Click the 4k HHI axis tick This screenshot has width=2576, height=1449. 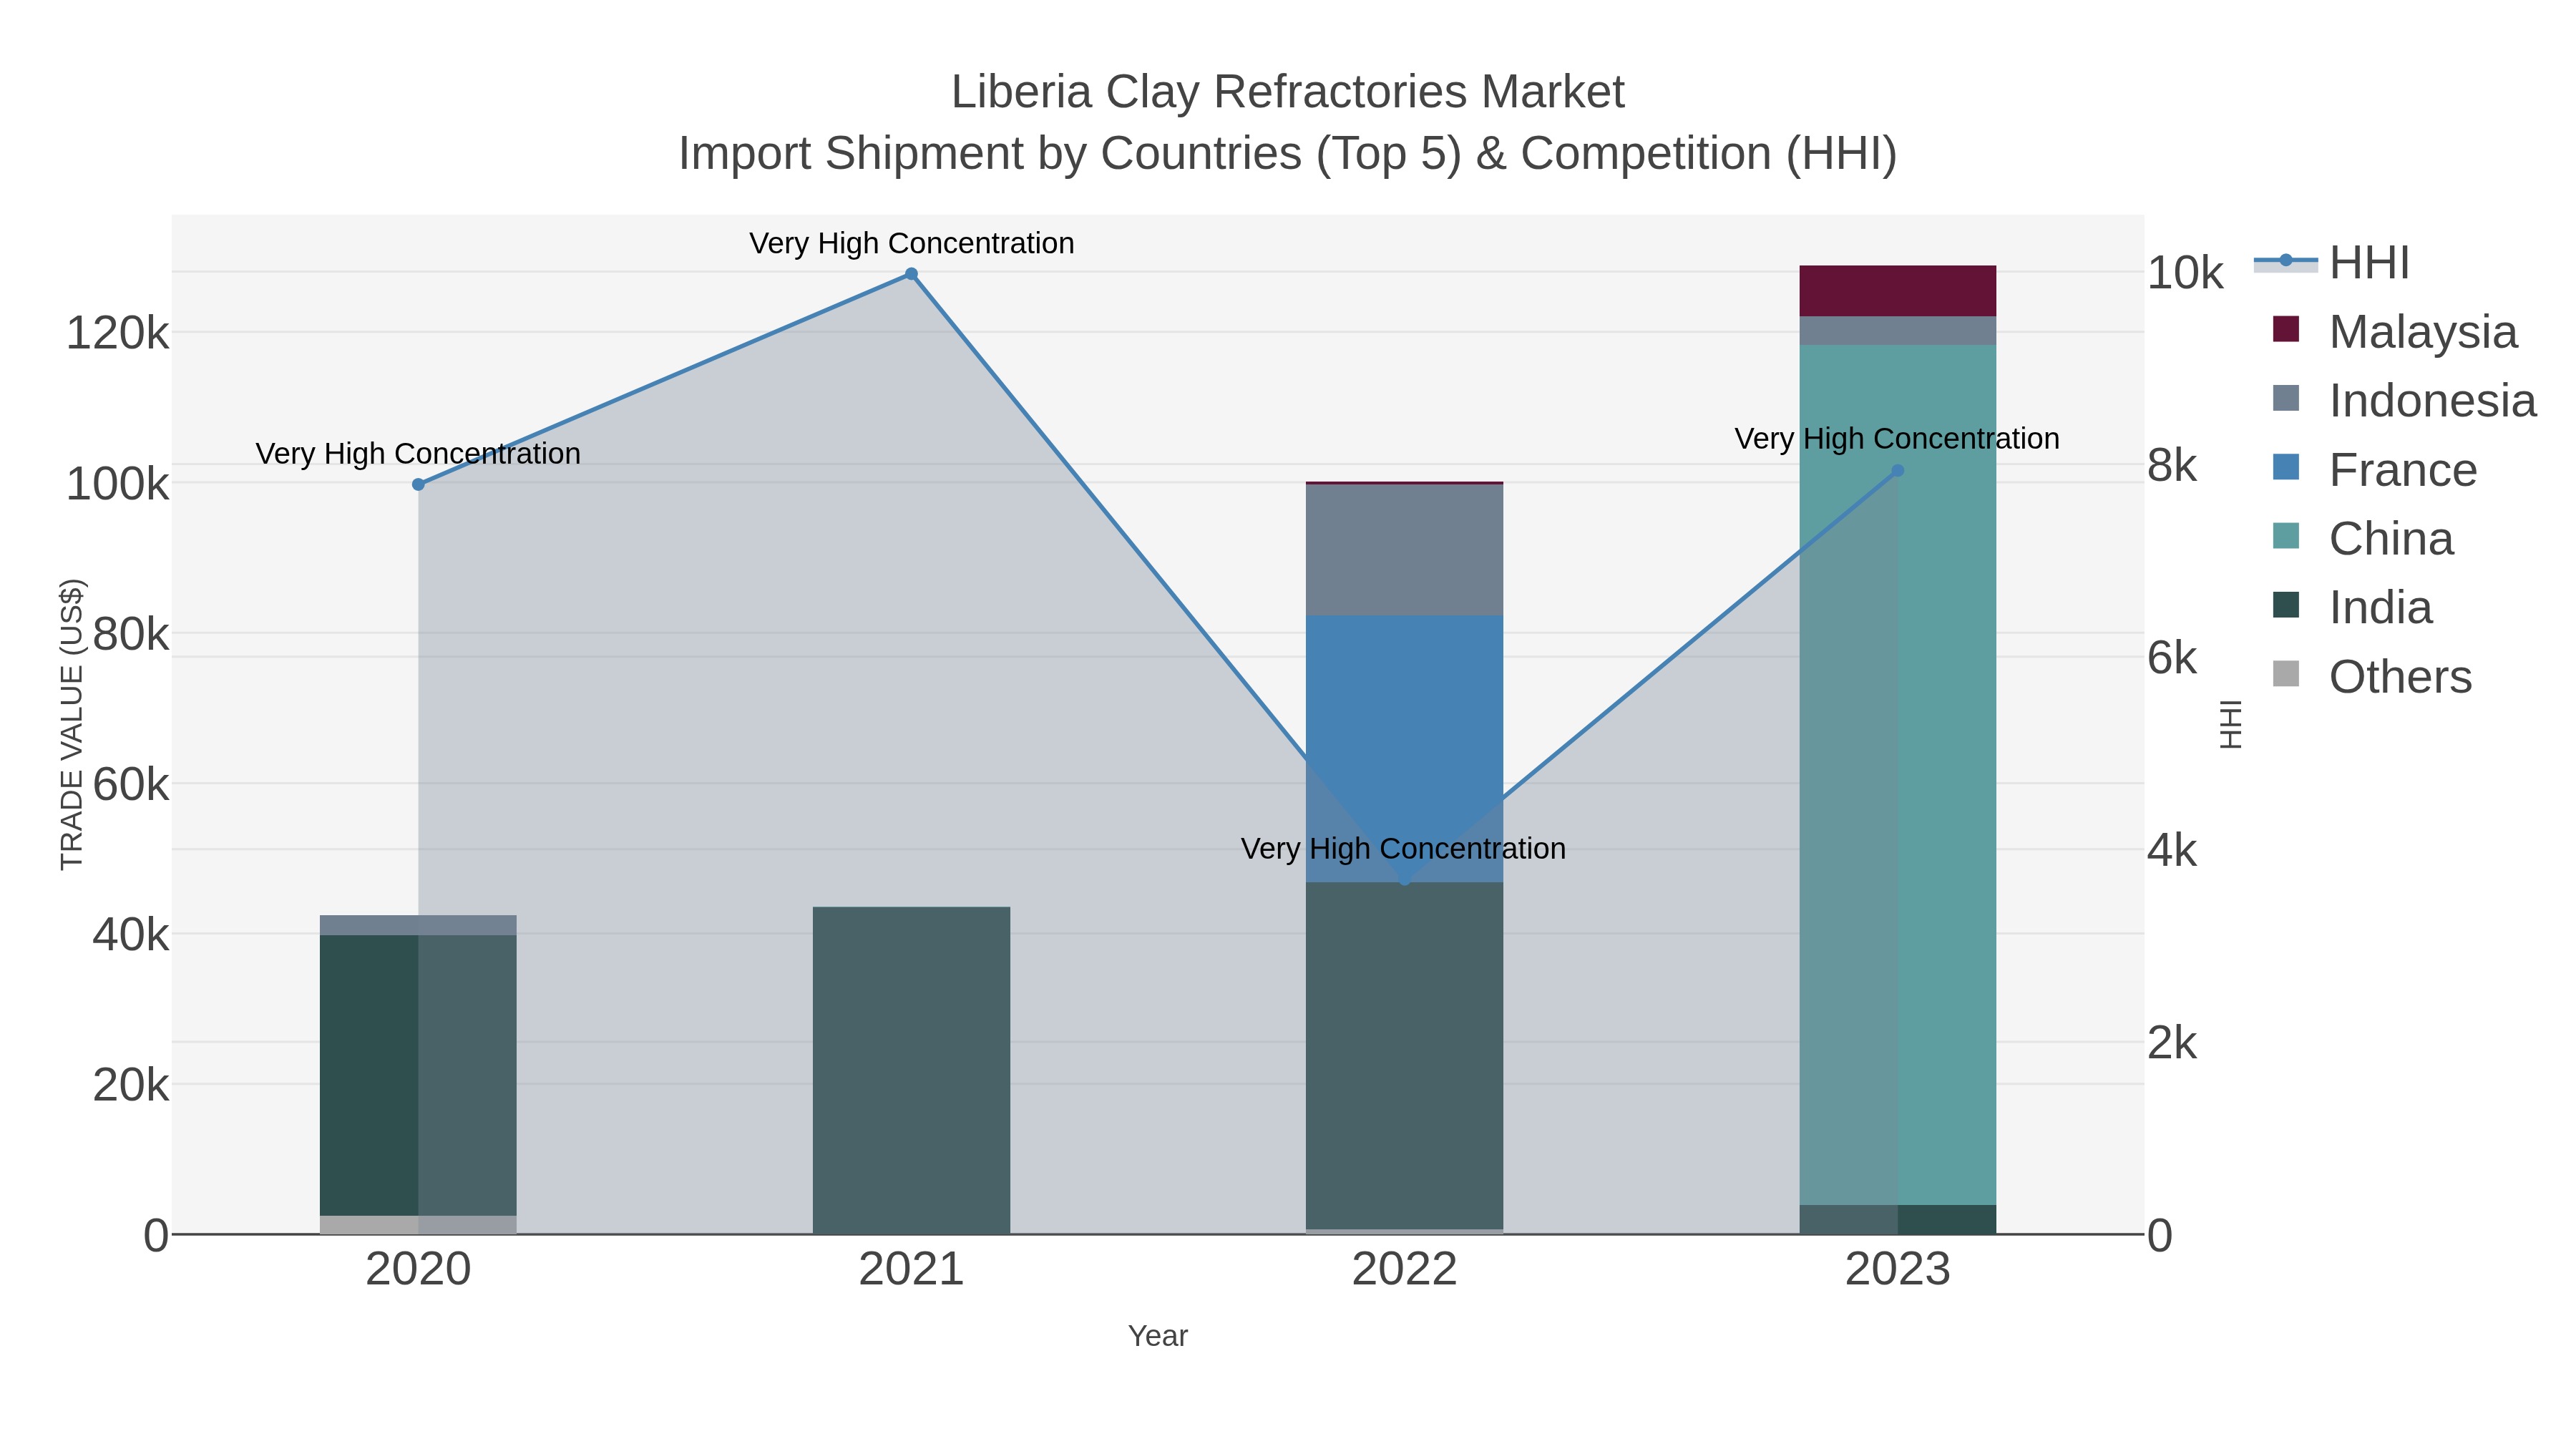pos(2172,851)
